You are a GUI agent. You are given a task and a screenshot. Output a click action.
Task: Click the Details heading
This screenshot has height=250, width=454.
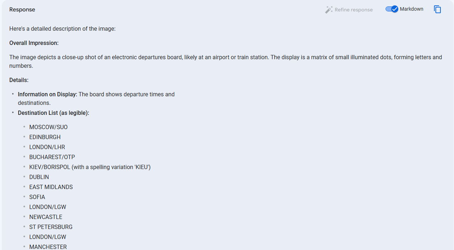pos(19,80)
